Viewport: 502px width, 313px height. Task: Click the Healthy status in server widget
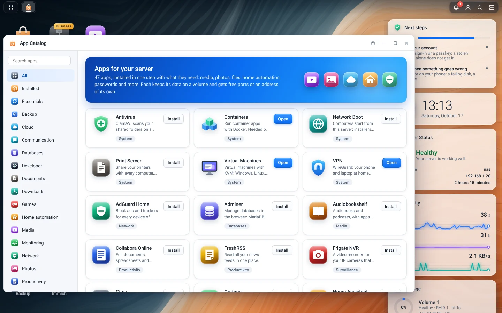(426, 153)
